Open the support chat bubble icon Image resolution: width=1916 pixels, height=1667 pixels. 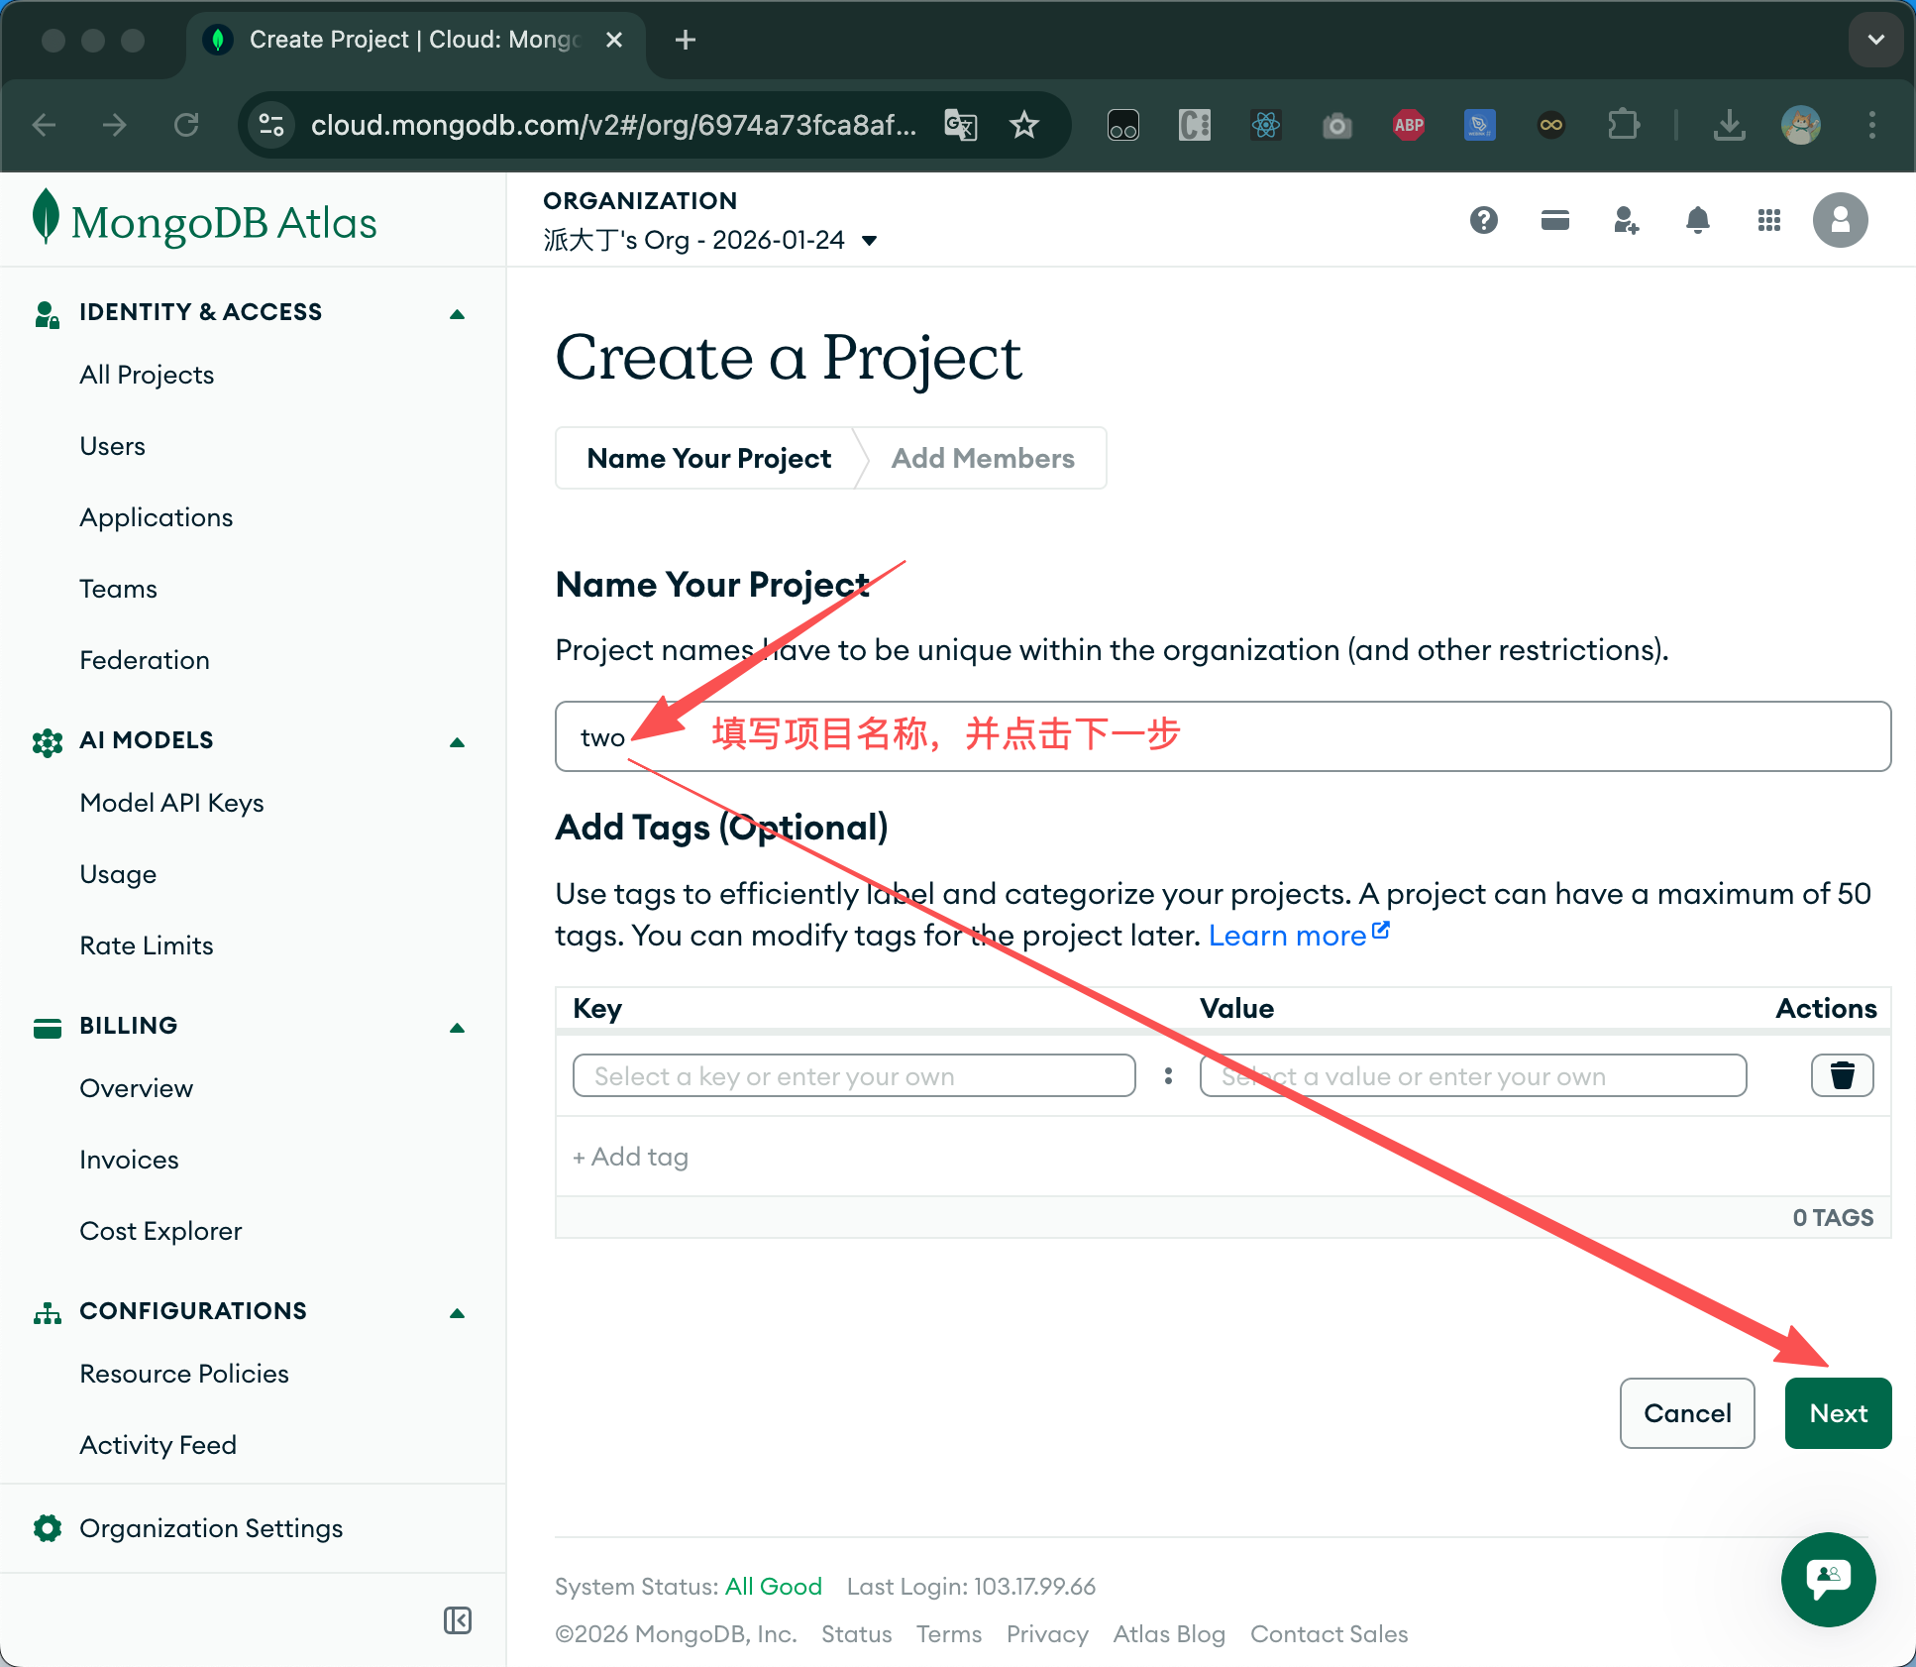(1828, 1579)
